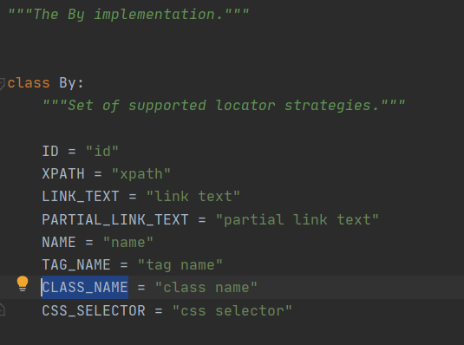
Task: Click the yellow intention lightbulb icon
Action: (23, 283)
